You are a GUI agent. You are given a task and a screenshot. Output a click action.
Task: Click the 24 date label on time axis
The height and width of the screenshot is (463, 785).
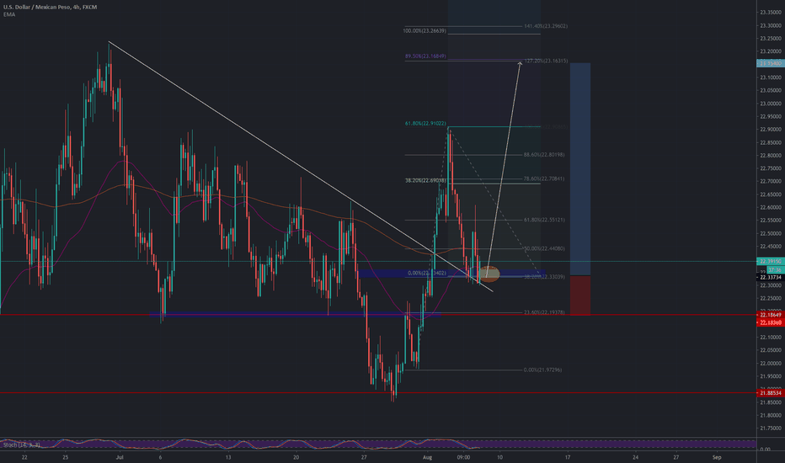[x=635, y=457]
